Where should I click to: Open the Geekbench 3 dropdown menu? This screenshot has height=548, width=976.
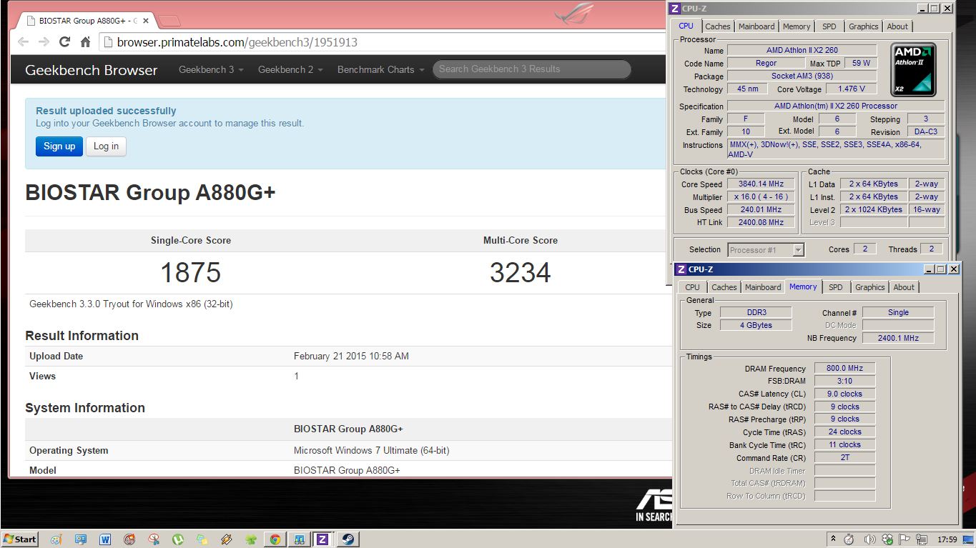pyautogui.click(x=211, y=69)
